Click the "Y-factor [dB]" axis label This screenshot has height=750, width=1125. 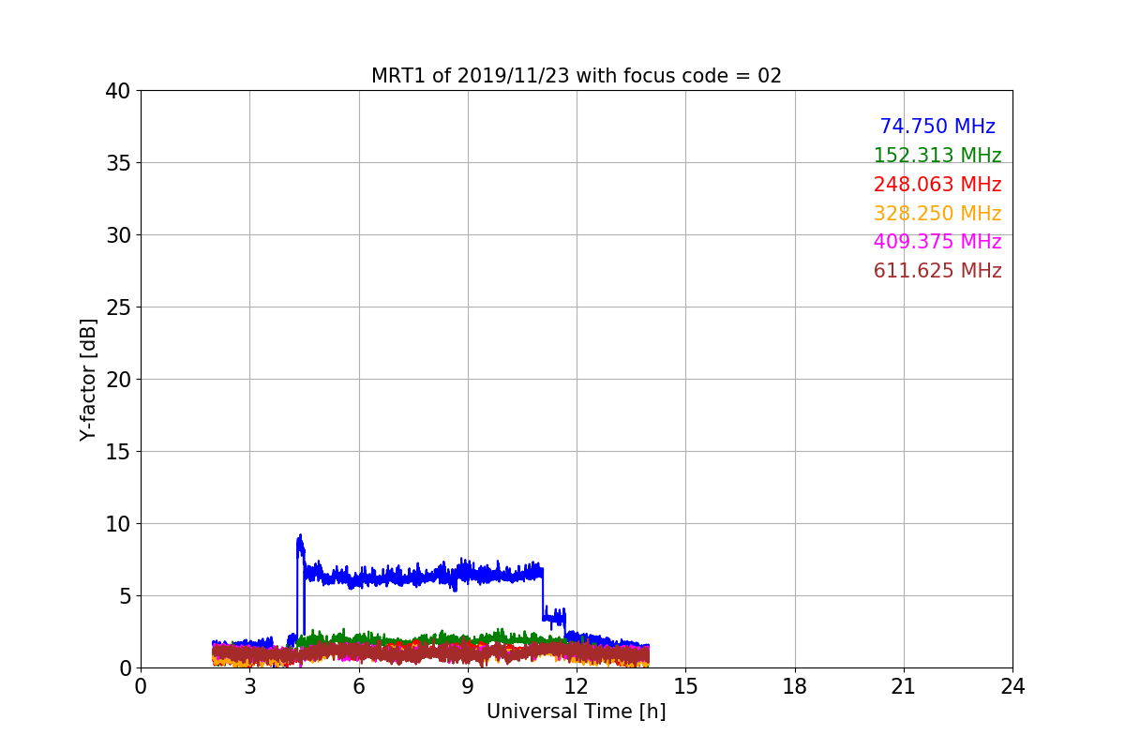88,379
